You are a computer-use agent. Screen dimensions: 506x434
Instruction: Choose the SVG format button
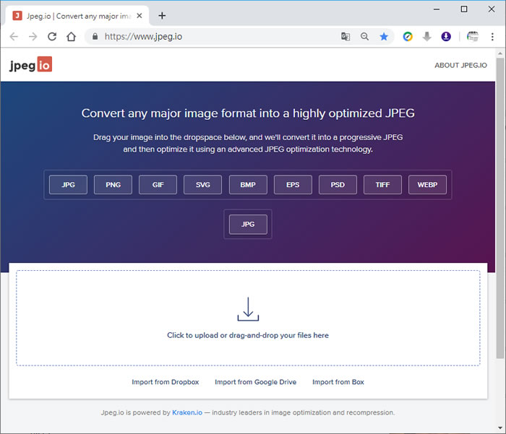[202, 185]
